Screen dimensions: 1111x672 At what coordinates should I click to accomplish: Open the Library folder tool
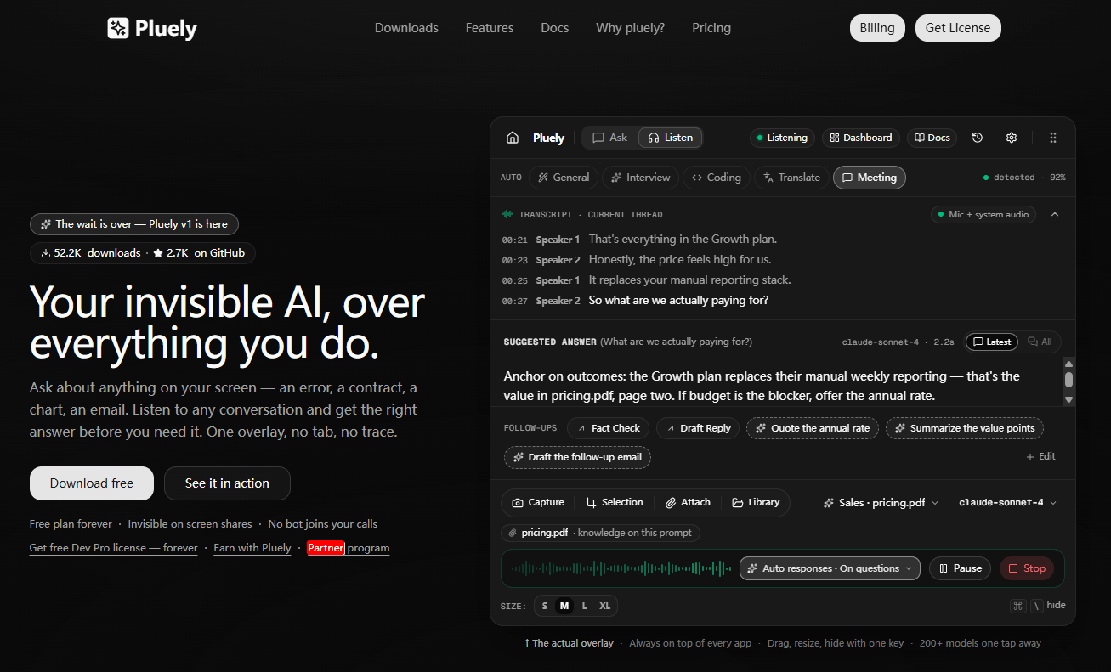756,502
